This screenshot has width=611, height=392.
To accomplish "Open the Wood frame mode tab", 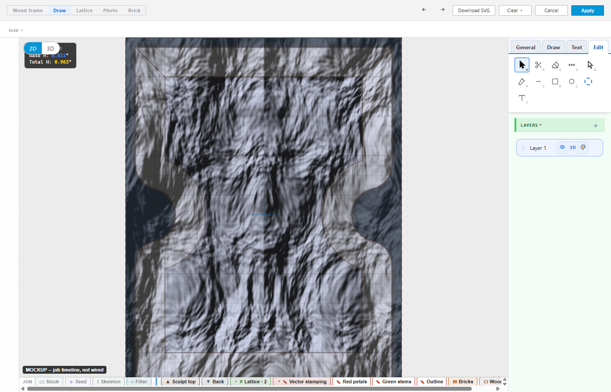I will [x=27, y=10].
